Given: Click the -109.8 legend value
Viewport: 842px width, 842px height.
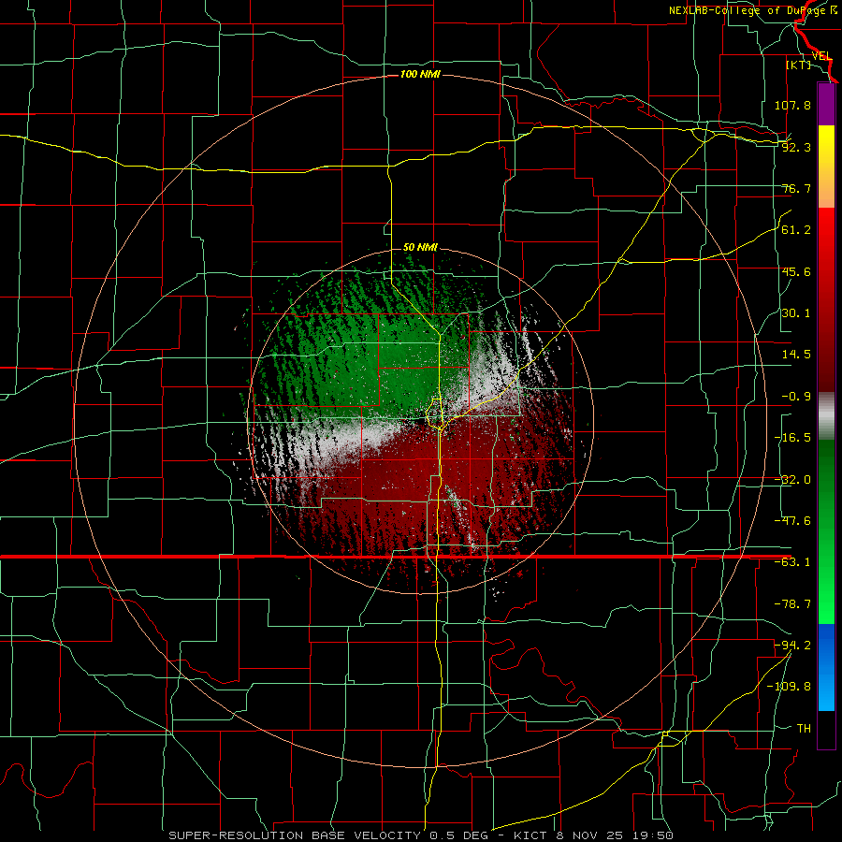Looking at the screenshot, I should 789,687.
